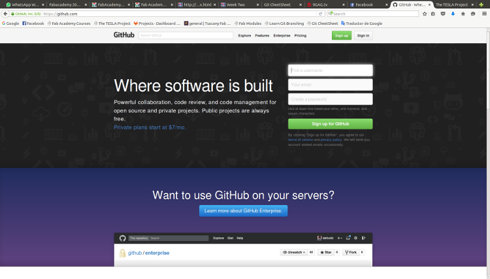Focus the Create a password field
The height and width of the screenshot is (279, 490).
[331, 99]
